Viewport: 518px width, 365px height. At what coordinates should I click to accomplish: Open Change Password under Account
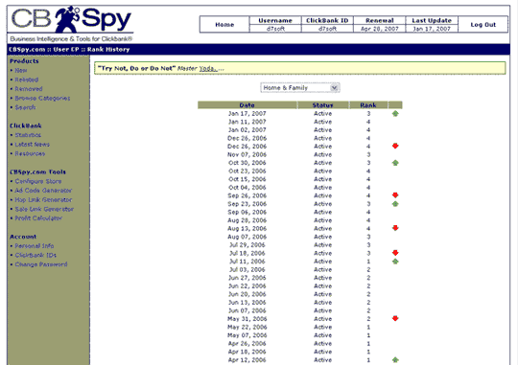[41, 264]
